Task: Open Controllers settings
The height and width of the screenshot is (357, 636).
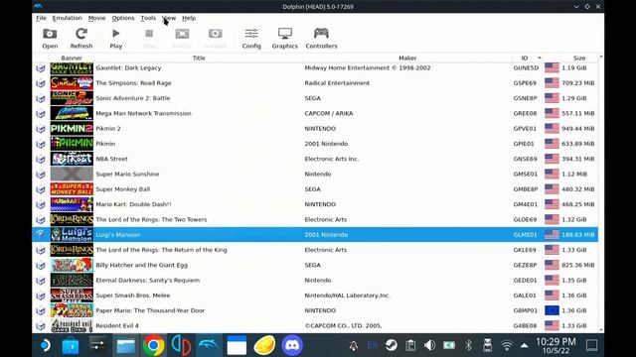Action: click(x=321, y=39)
